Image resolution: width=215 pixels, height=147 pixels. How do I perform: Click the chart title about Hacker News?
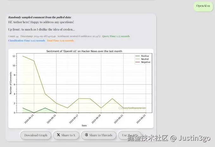[x=84, y=51]
